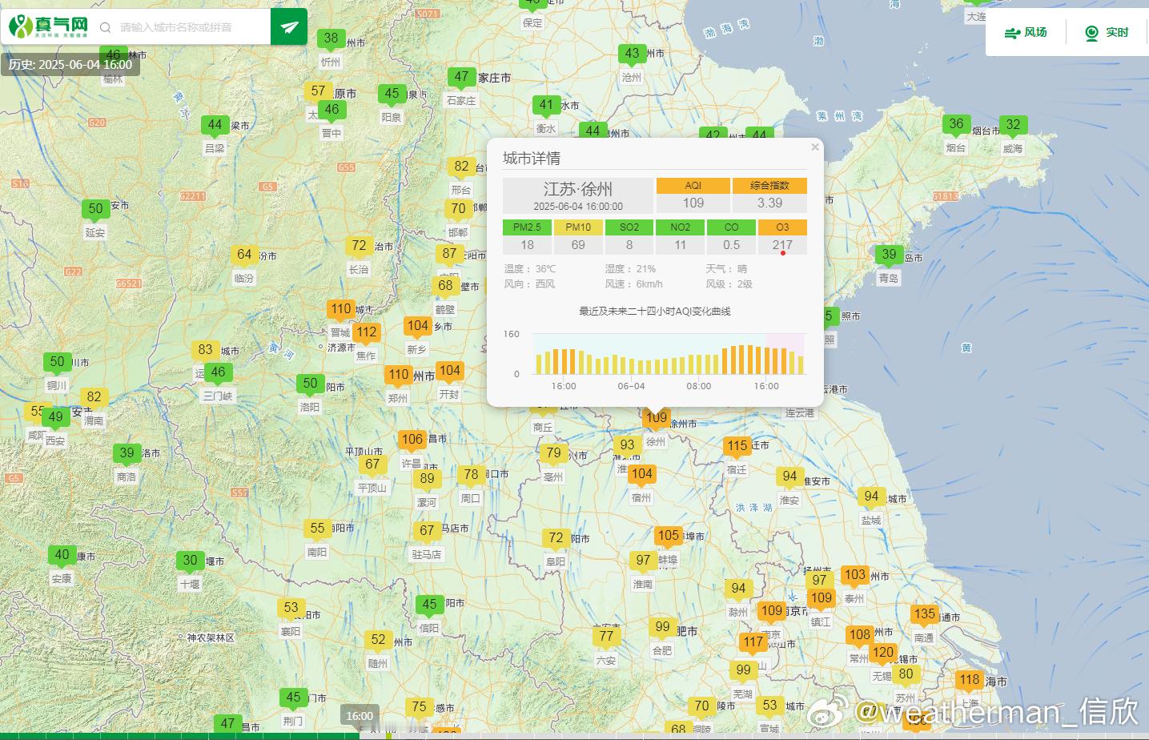
Task: Click the 真气网 logo
Action: [48, 27]
